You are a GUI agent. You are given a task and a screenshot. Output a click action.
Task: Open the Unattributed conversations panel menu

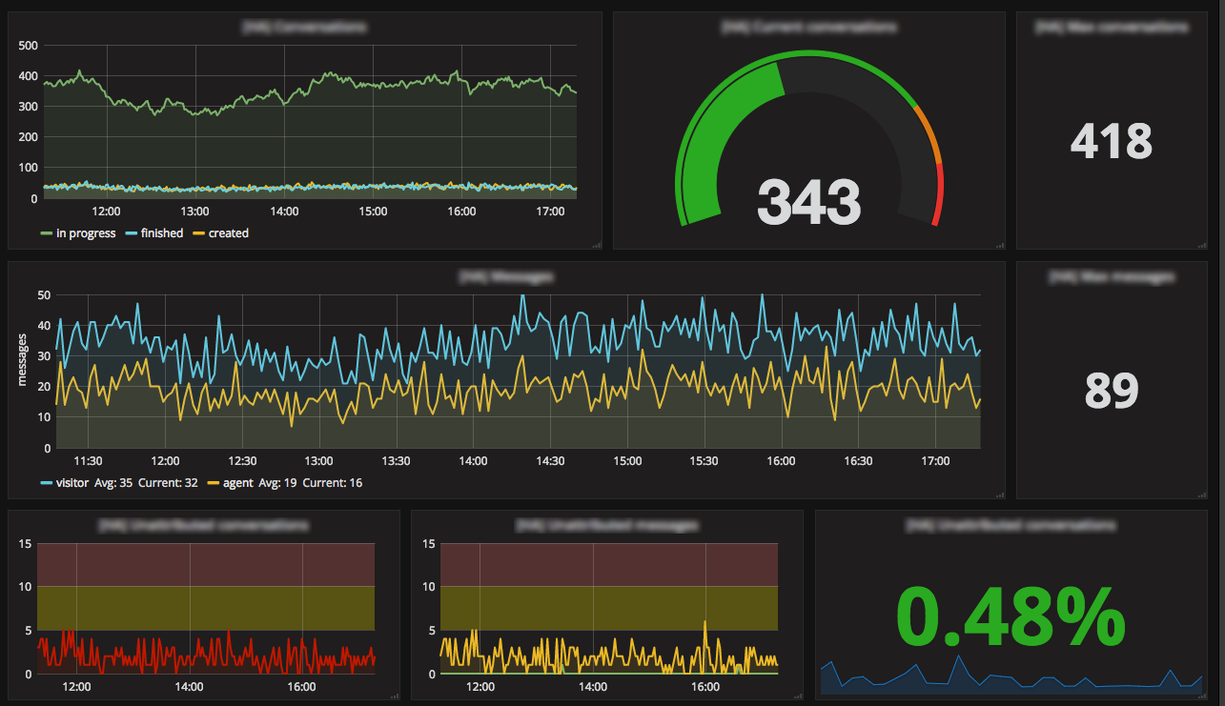coord(203,525)
